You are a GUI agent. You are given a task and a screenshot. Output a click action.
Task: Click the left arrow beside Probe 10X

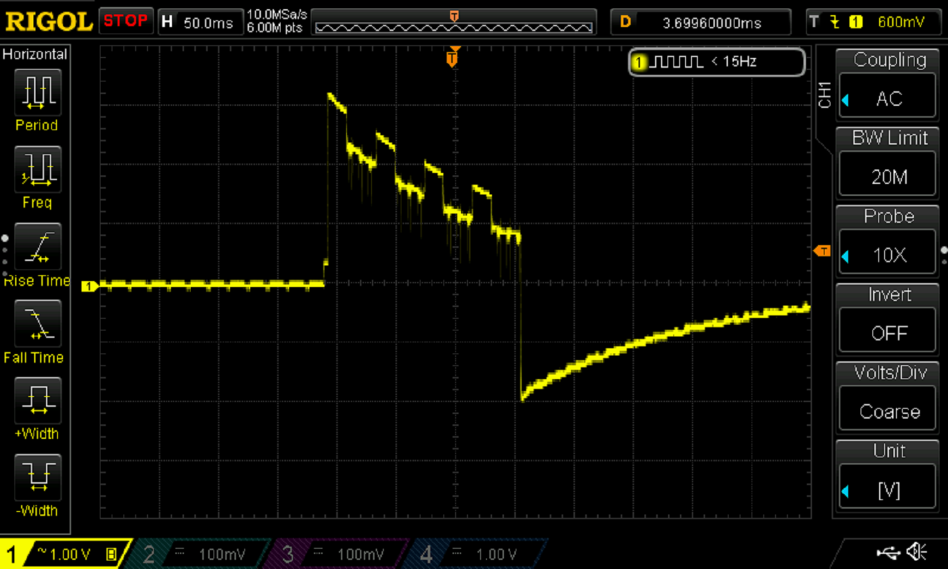(846, 256)
